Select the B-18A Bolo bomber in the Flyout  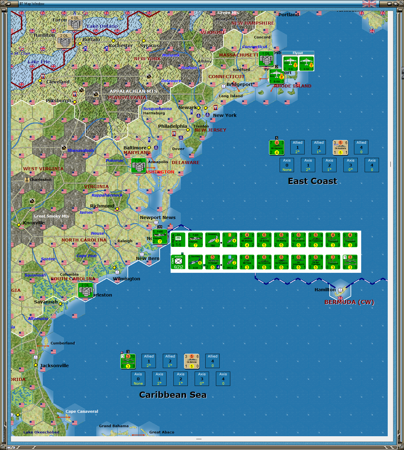tap(307, 63)
